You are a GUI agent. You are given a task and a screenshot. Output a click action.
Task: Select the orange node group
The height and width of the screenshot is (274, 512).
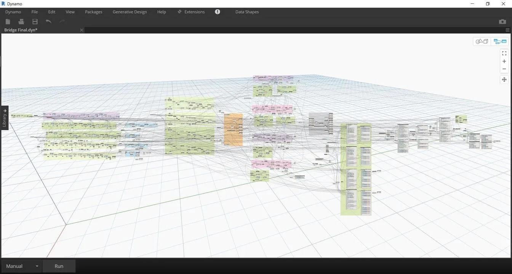[233, 129]
